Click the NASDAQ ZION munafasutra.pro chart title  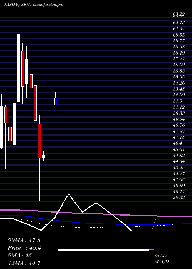click(x=33, y=5)
